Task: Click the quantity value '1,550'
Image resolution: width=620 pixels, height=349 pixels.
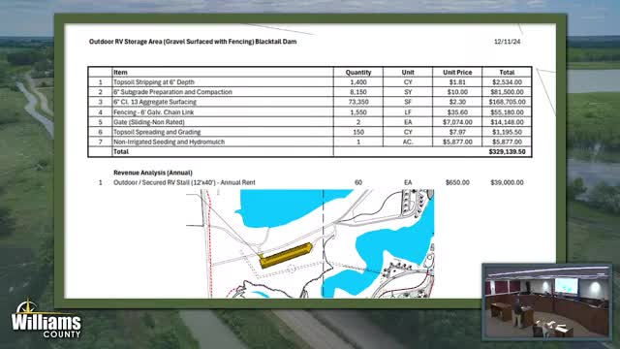Action: [x=358, y=112]
